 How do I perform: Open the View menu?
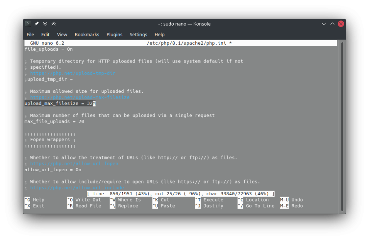pyautogui.click(x=62, y=35)
